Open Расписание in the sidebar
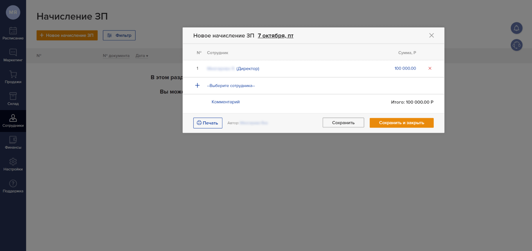 point(13,34)
